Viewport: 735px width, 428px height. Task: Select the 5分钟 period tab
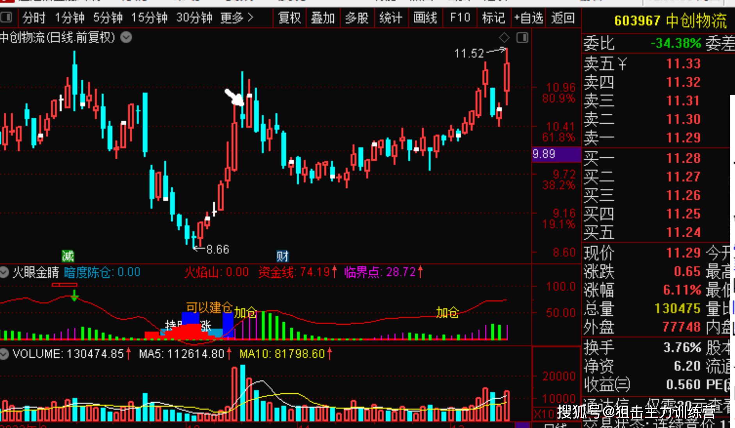click(108, 18)
